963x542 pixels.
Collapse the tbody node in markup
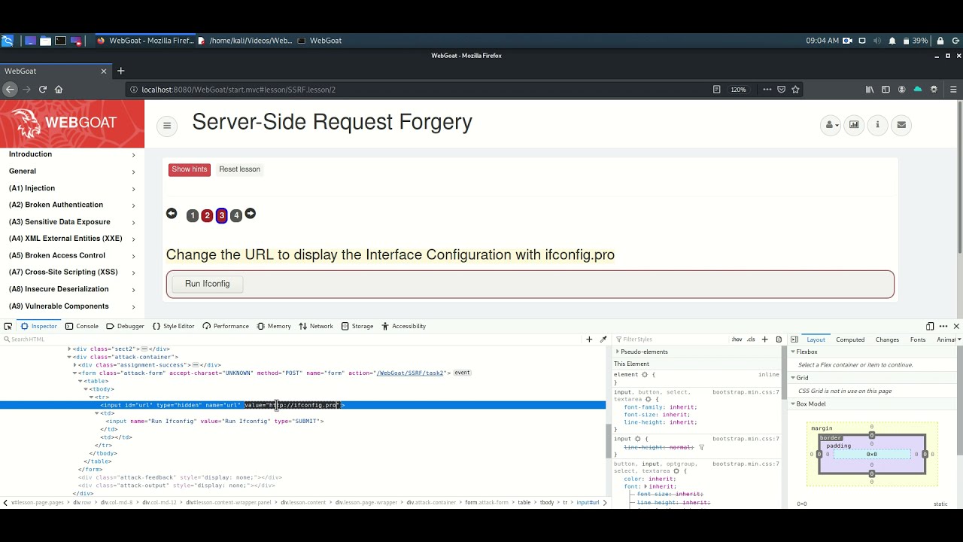86,389
